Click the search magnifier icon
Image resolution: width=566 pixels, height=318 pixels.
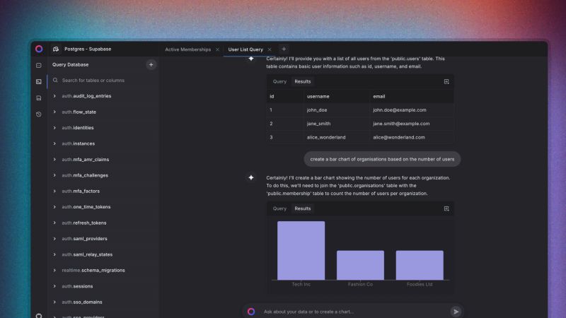55,80
